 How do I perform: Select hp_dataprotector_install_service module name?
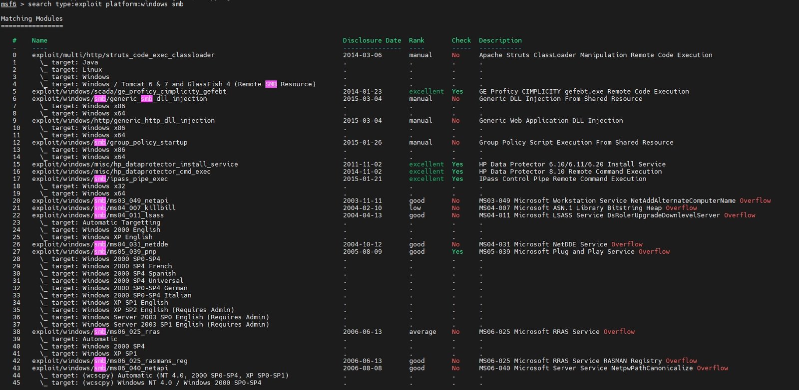[135, 164]
